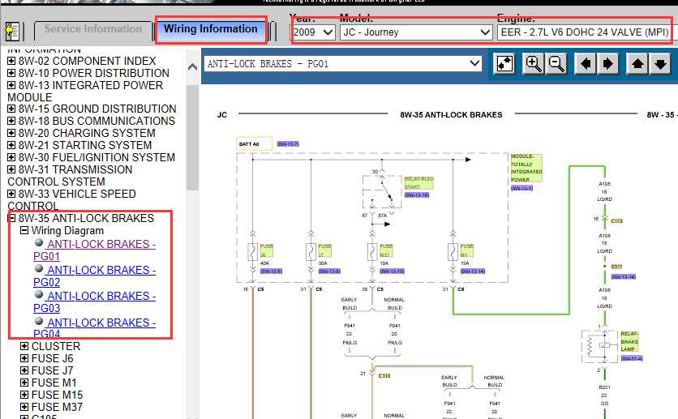This screenshot has height=419, width=678.
Task: Expand the FUSE J6 tree node
Action: point(24,358)
